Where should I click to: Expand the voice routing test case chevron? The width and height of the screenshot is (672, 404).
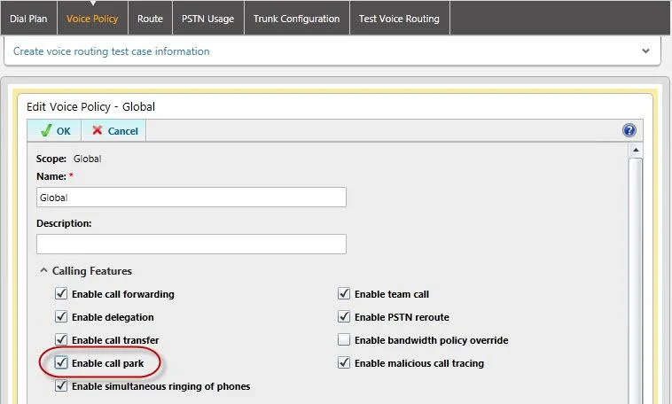pos(645,51)
